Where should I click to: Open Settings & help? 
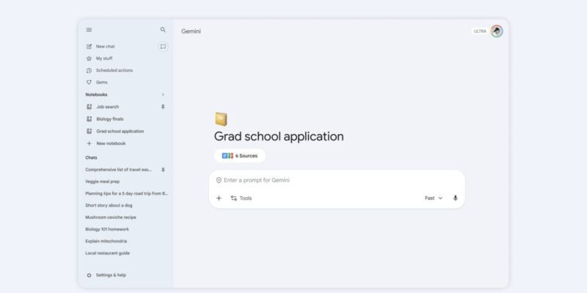(111, 275)
